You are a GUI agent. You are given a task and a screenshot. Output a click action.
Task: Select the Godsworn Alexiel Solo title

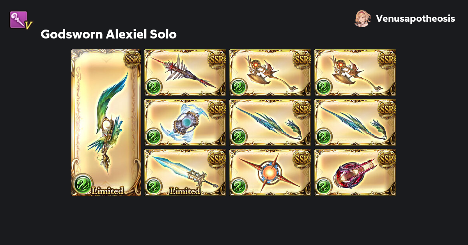pyautogui.click(x=108, y=35)
